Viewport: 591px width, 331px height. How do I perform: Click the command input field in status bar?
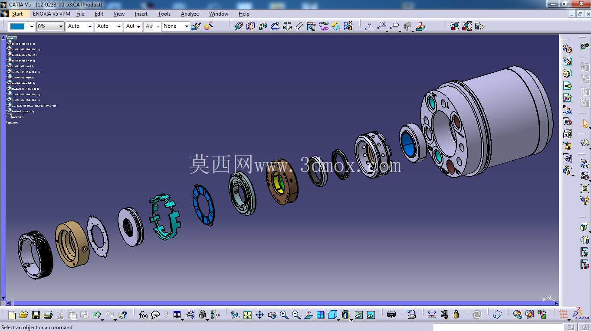pyautogui.click(x=498, y=327)
